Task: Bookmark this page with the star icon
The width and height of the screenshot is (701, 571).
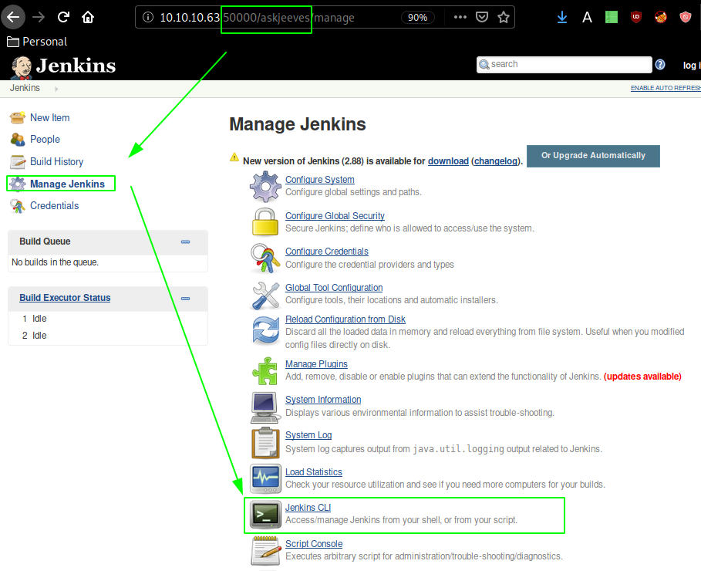Action: pyautogui.click(x=504, y=17)
